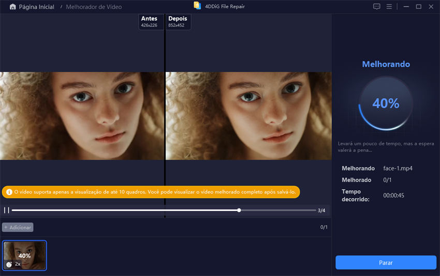Click the Adicionar button to add videos

tap(18, 227)
